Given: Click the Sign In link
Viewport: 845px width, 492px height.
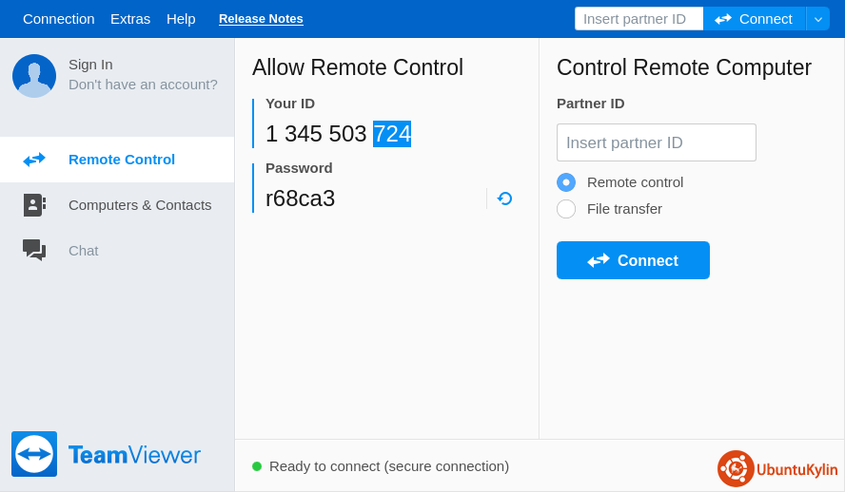Looking at the screenshot, I should [90, 65].
